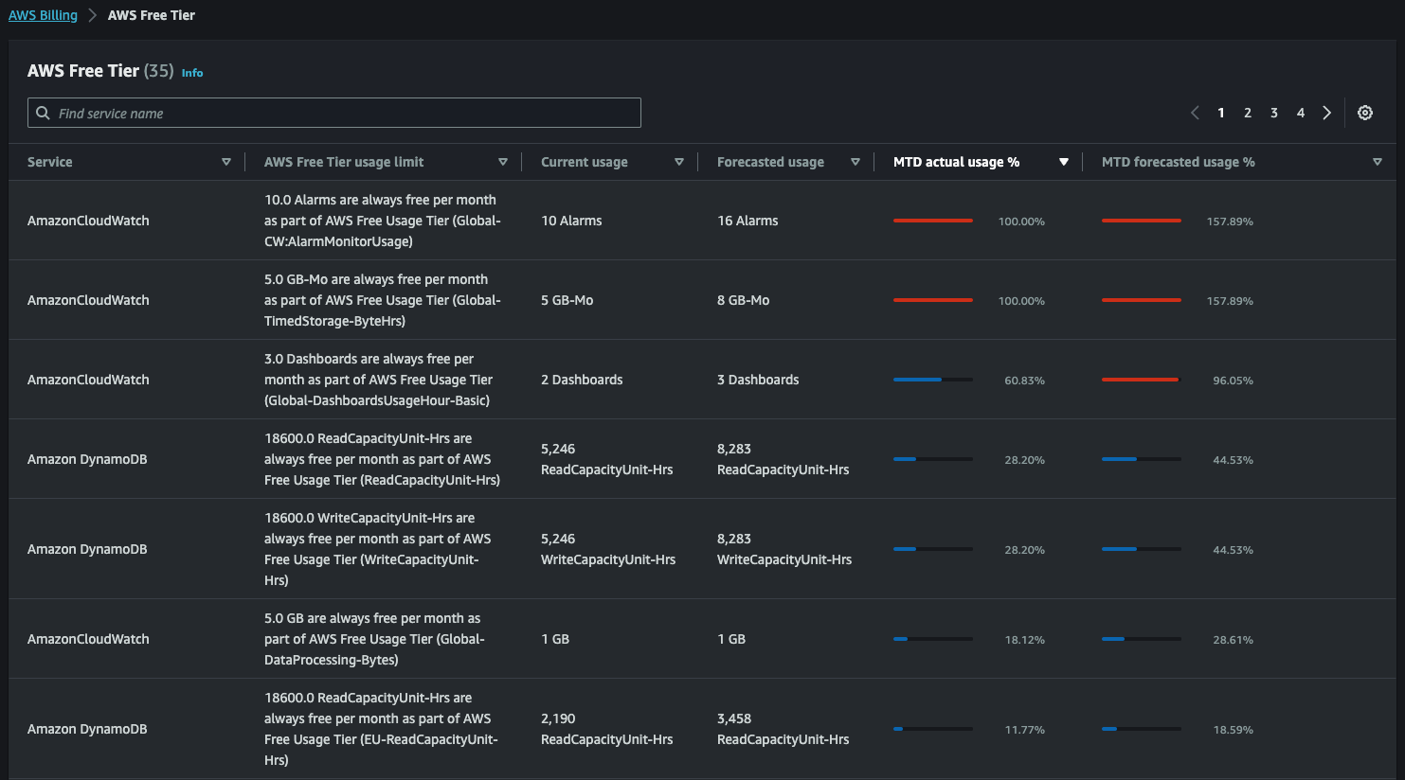Click the 8 GB-Mo forecasted cell

(743, 300)
